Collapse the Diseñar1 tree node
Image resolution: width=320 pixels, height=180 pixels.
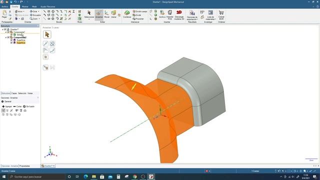tap(3, 29)
